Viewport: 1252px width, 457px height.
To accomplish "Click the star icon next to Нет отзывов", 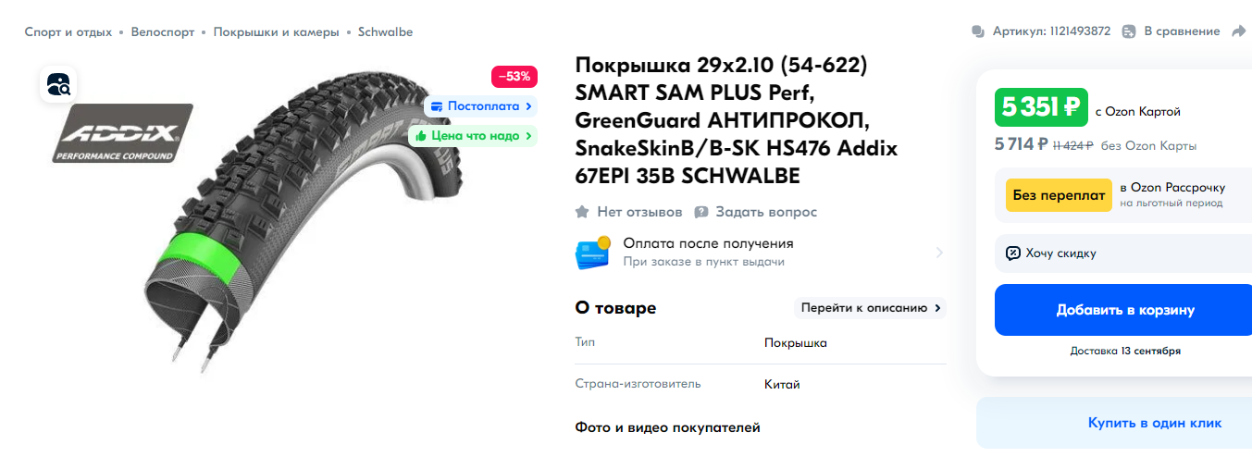I will coord(582,212).
